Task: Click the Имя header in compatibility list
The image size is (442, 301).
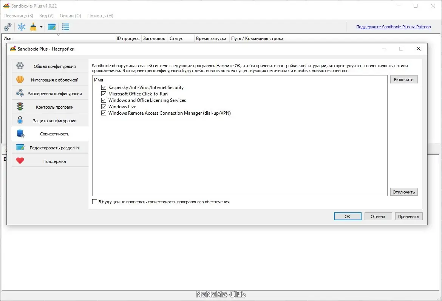Action: point(99,80)
